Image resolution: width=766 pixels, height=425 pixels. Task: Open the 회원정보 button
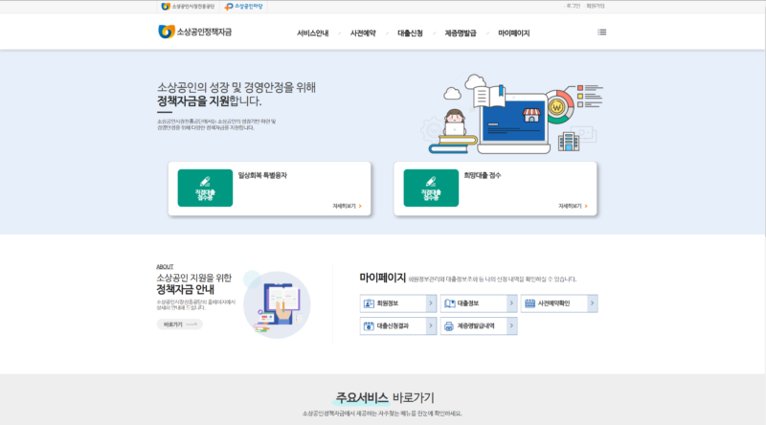tap(398, 303)
